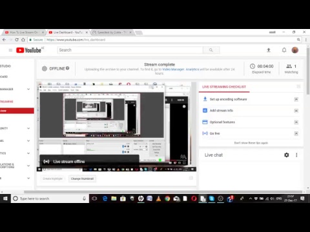This screenshot has width=310, height=232.
Task: Expand the Analytics sidebar section
Action: [28, 153]
